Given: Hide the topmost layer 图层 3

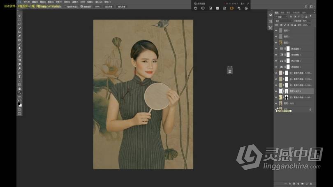Looking at the screenshot, I should point(276,30).
